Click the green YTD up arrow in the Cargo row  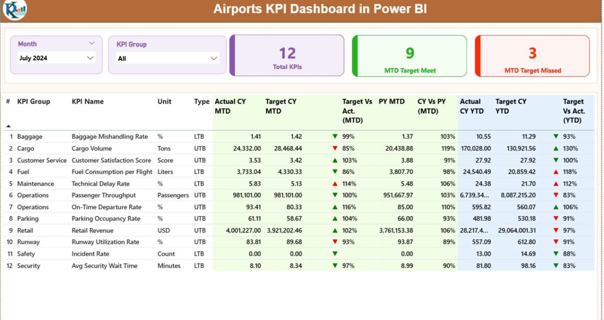coord(556,148)
